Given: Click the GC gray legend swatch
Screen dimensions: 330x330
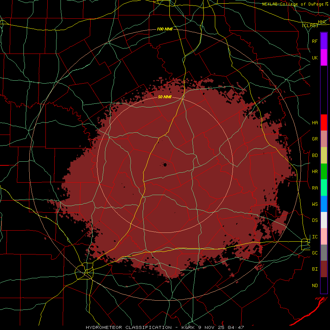Looking at the screenshot, I should pos(324,253).
